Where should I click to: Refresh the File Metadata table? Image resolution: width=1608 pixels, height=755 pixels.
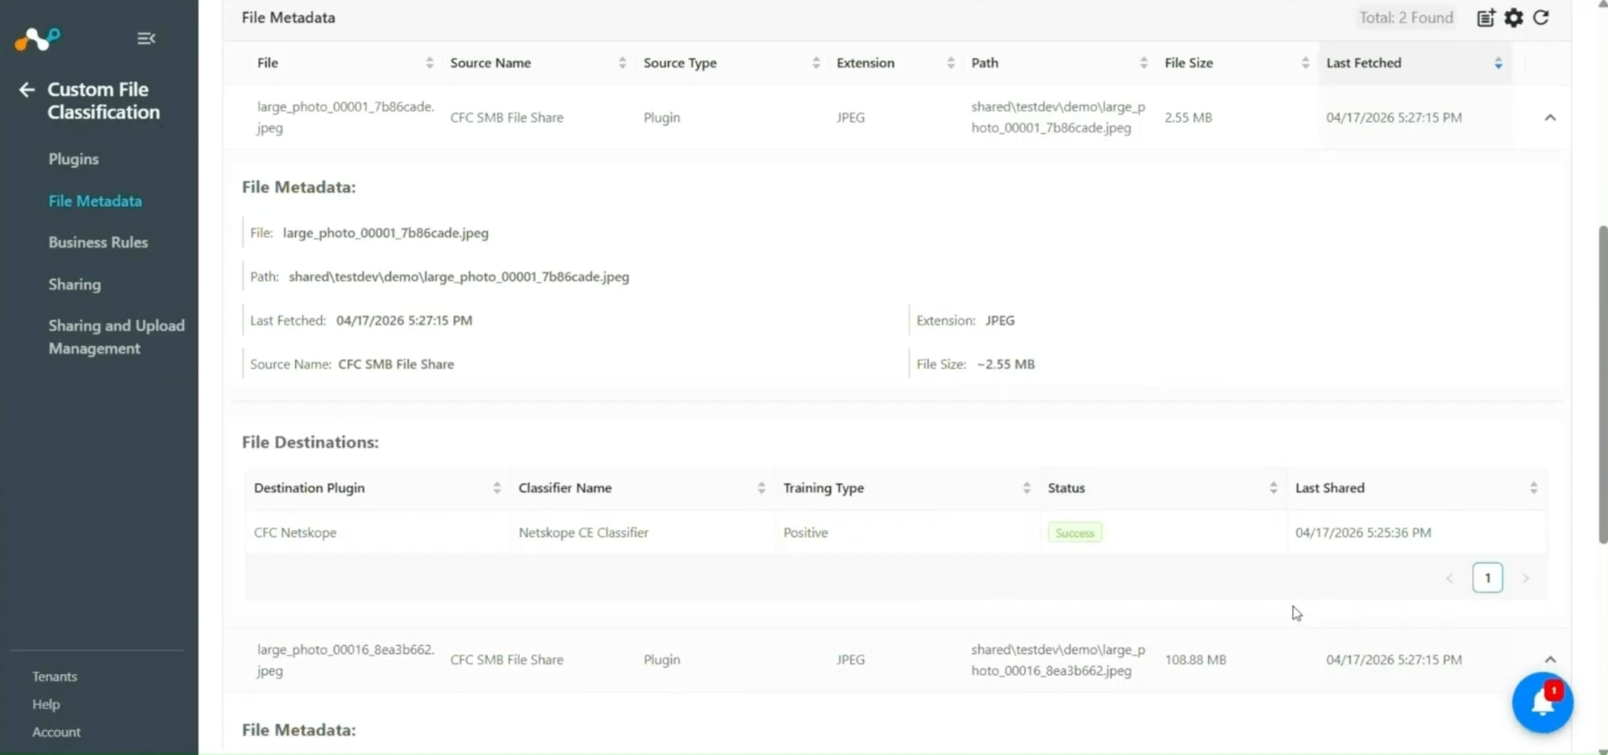(x=1541, y=17)
